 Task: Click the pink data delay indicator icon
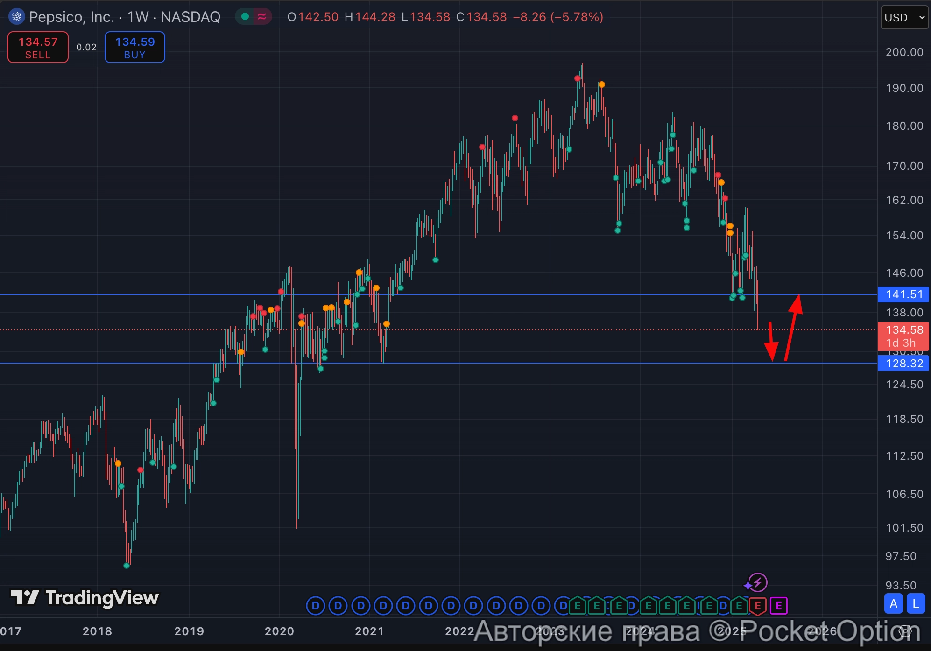[262, 17]
